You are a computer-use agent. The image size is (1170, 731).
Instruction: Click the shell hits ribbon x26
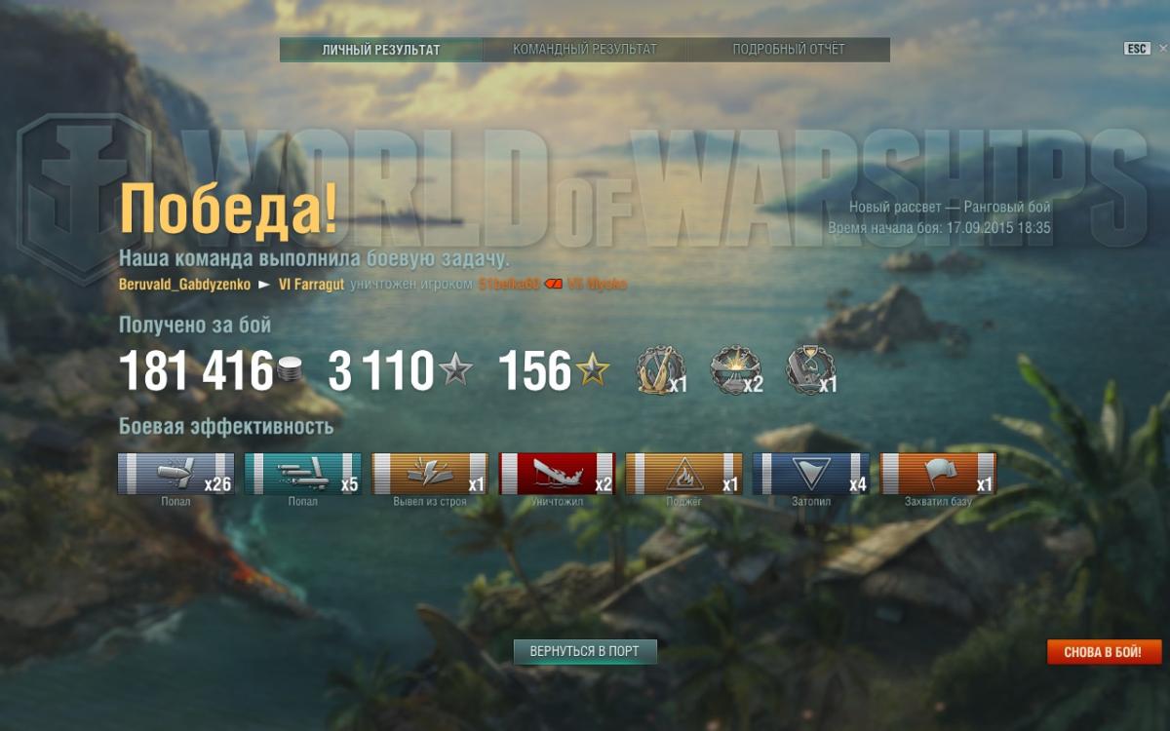[175, 474]
